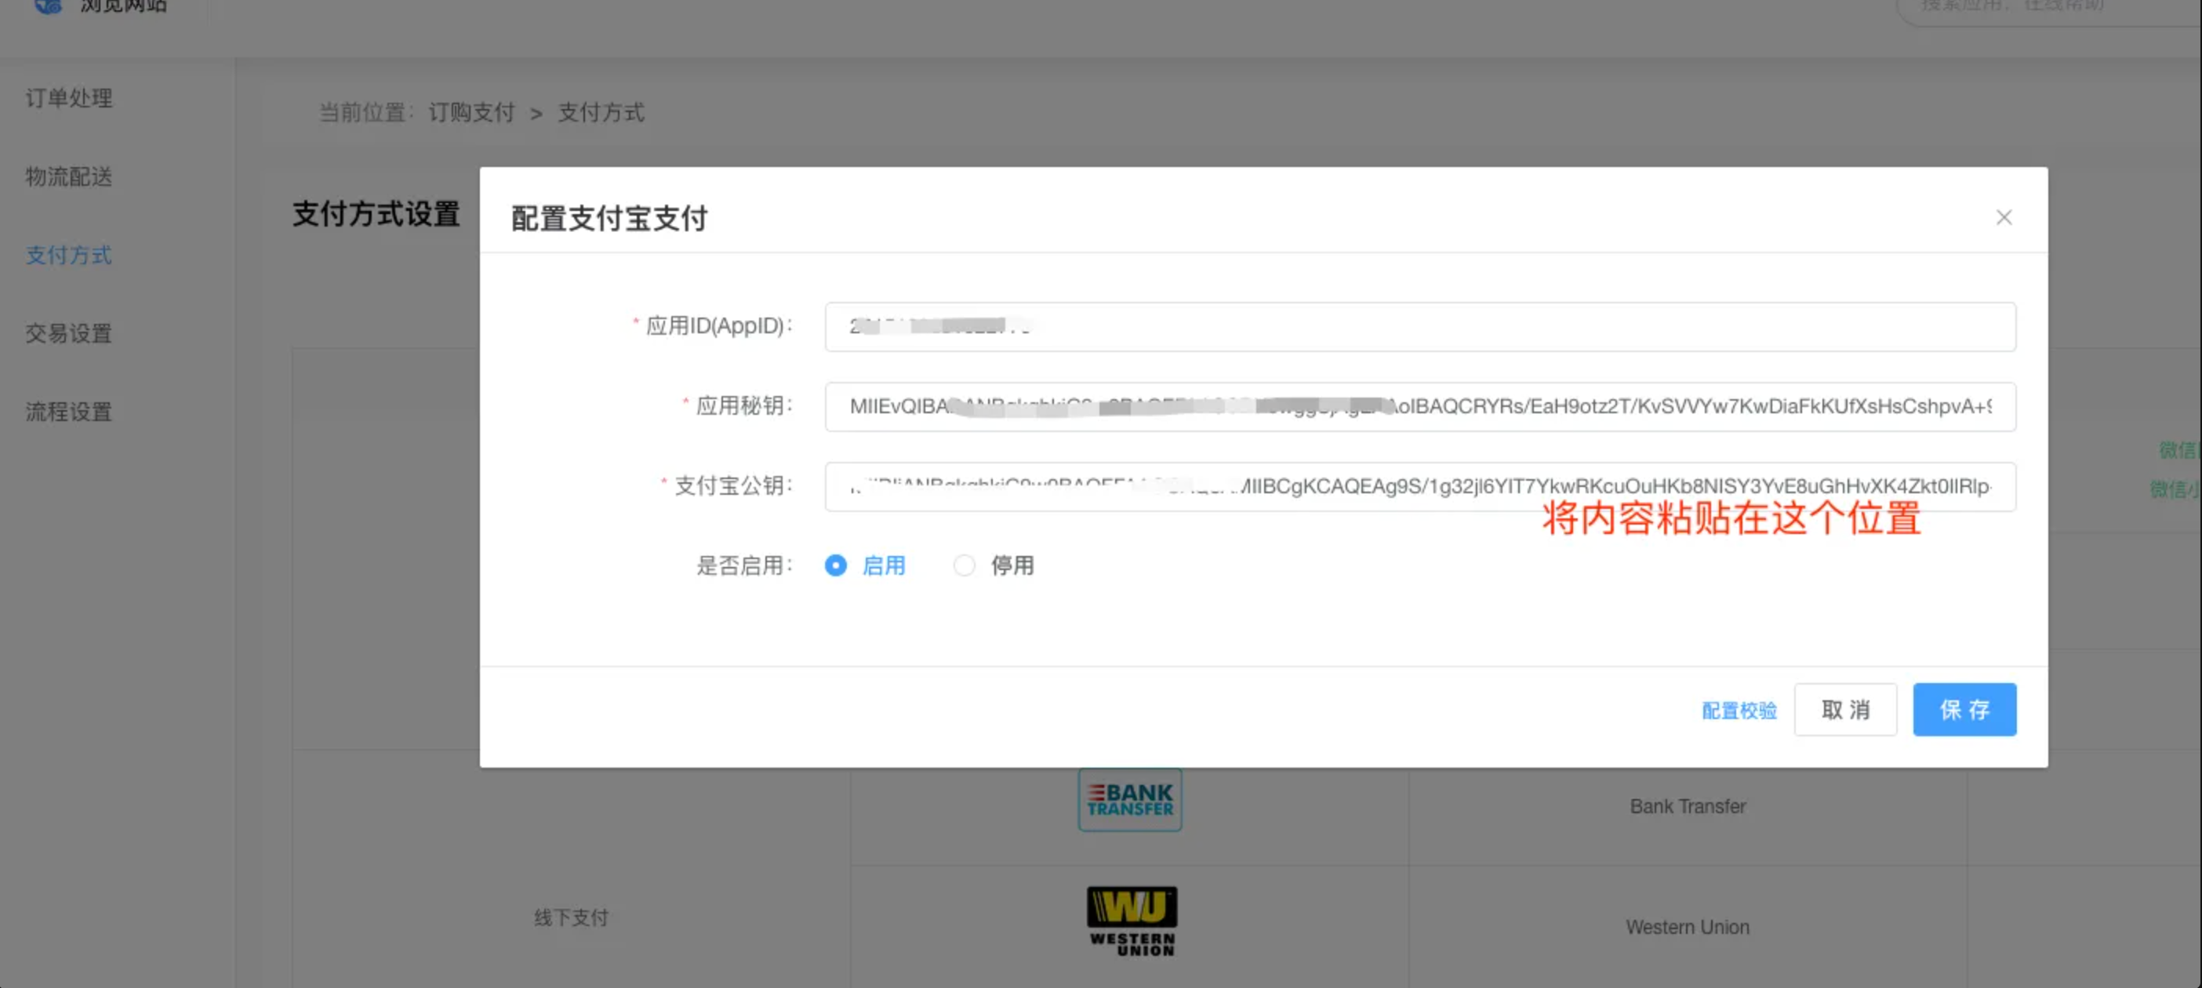The width and height of the screenshot is (2202, 988).
Task: Click the 应用ID(AppID) input field
Action: (1420, 326)
